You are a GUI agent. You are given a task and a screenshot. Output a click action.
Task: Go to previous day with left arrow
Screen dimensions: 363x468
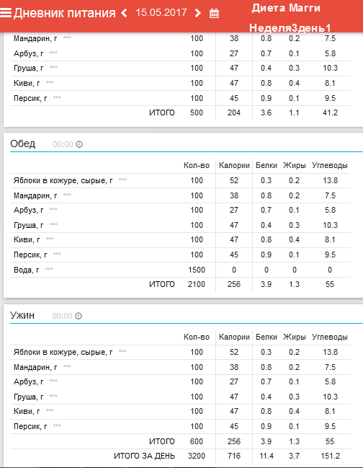point(125,13)
